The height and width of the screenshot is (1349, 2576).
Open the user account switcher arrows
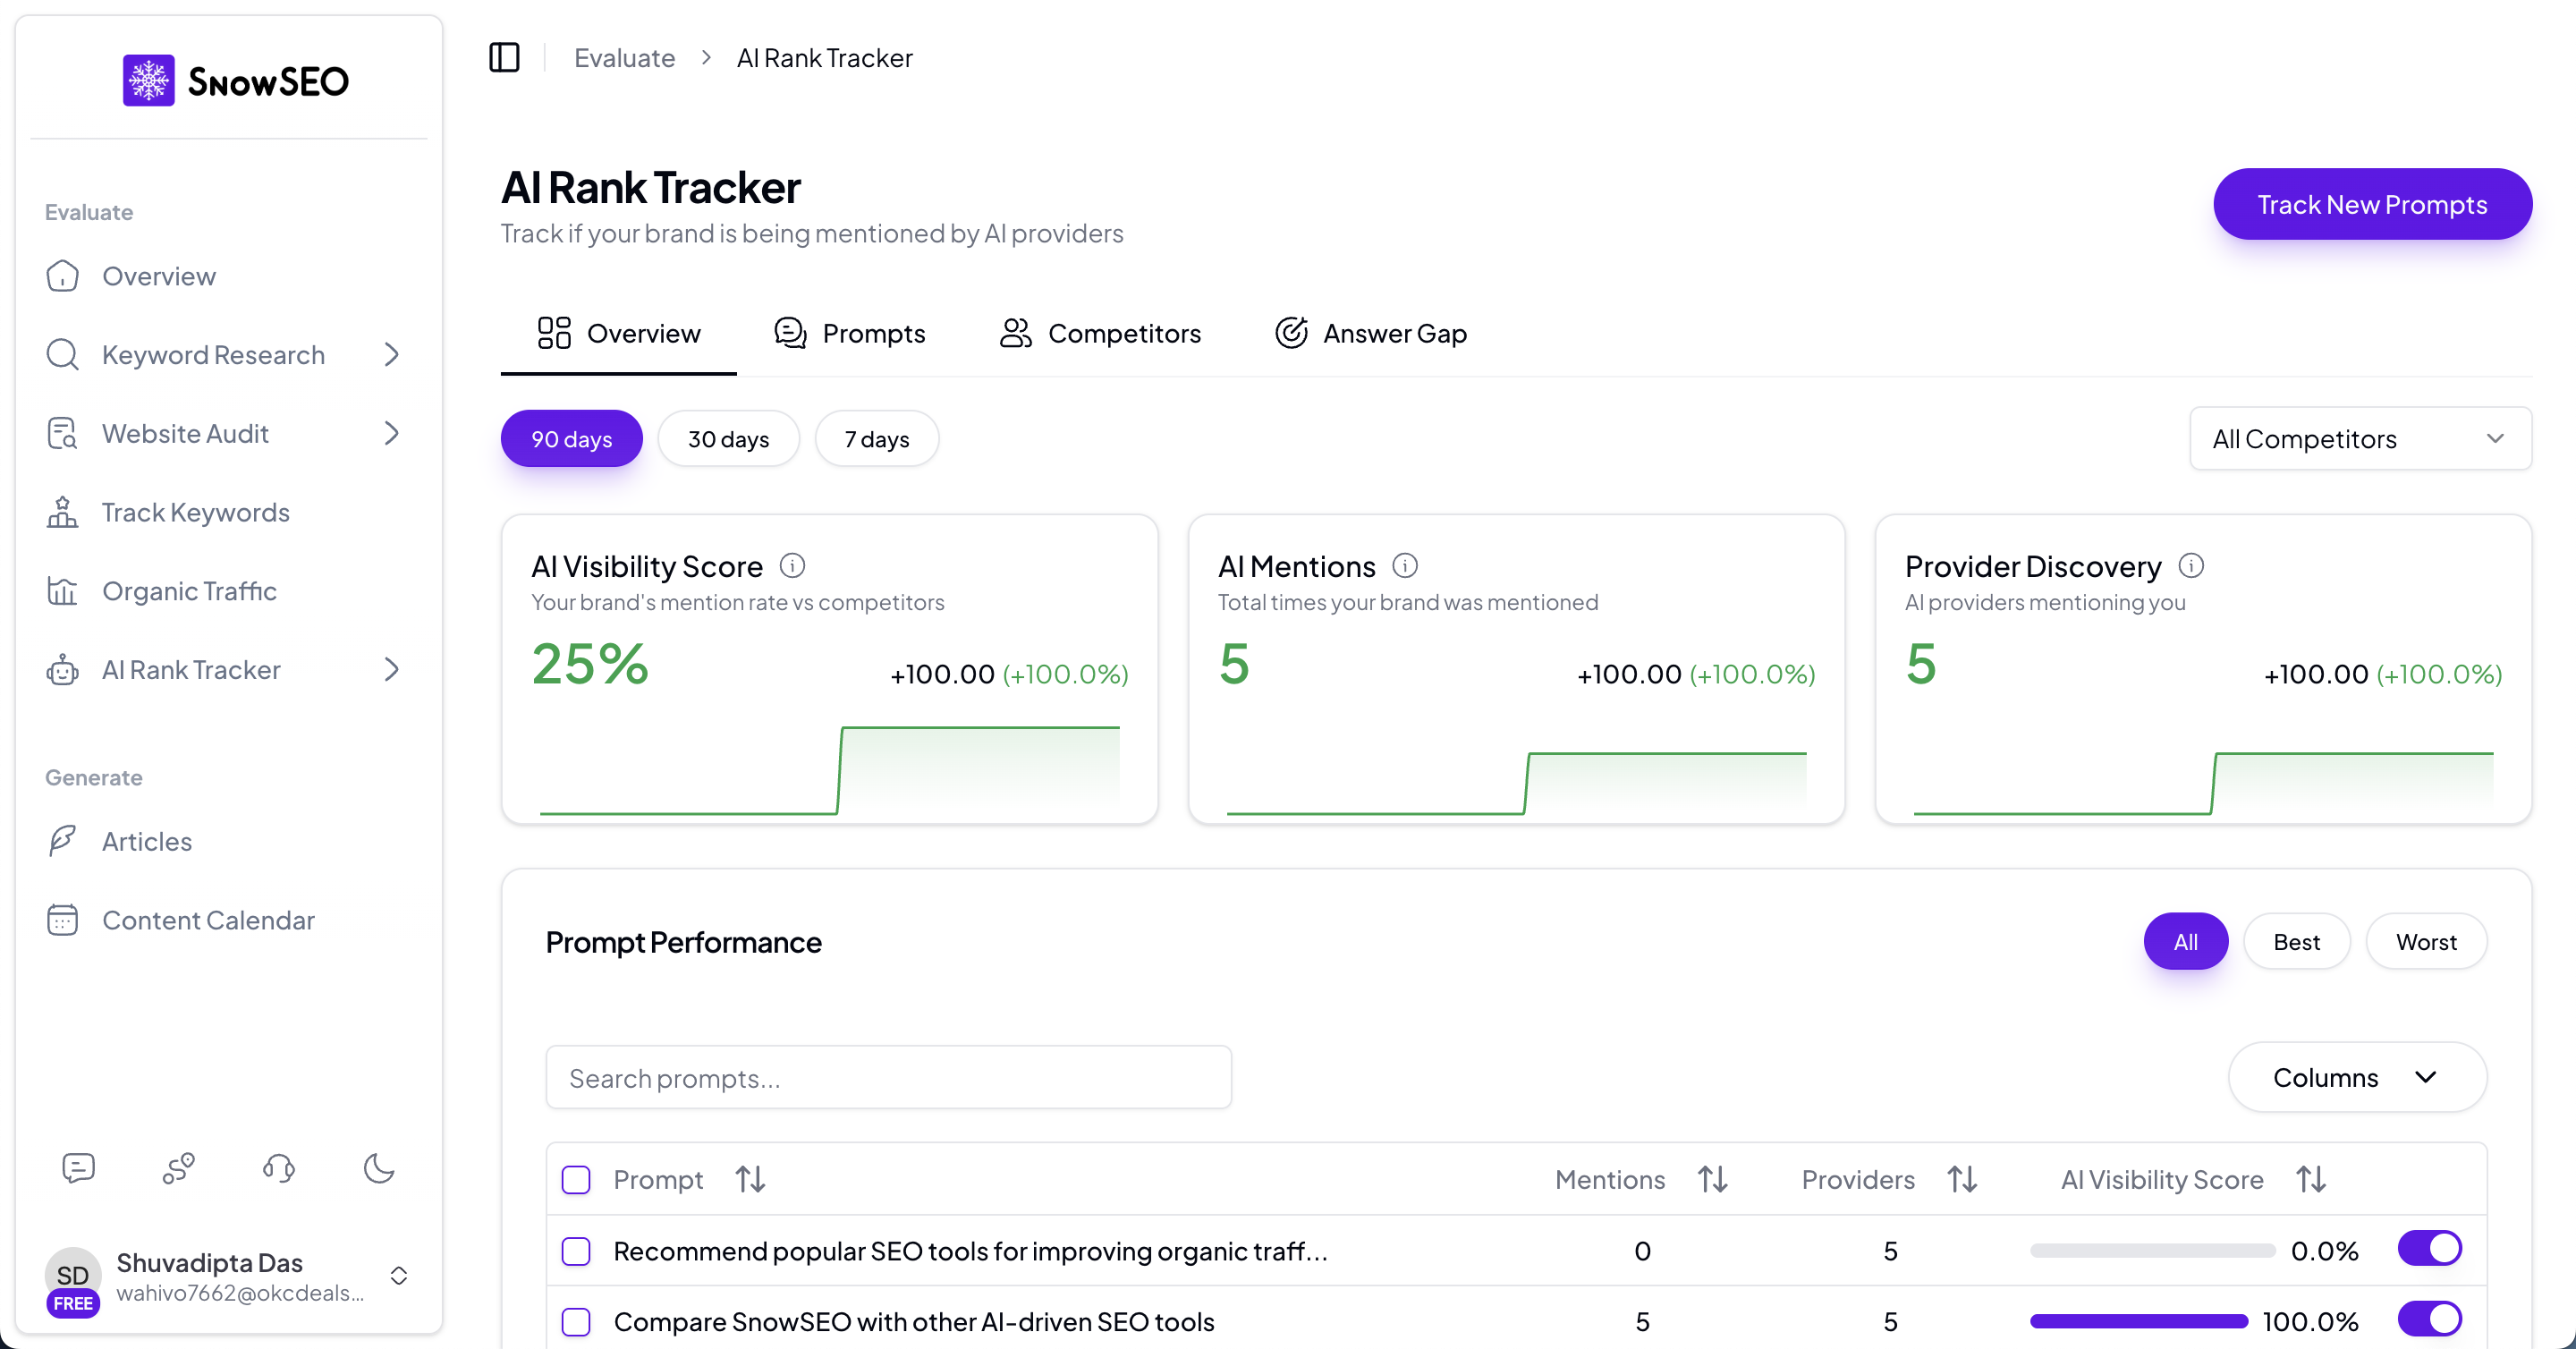pos(399,1275)
